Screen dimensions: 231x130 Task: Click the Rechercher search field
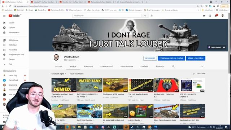click(107, 16)
